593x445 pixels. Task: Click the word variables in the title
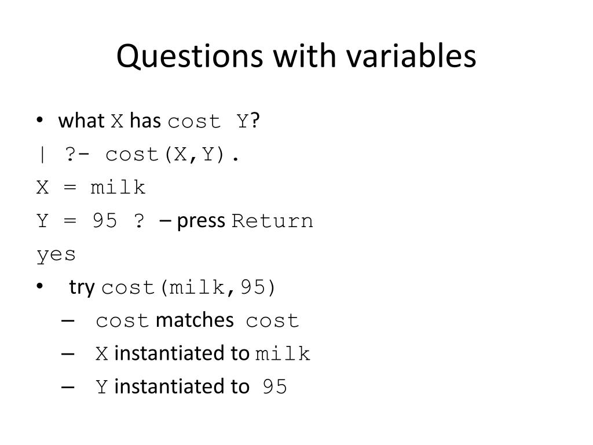click(x=412, y=56)
